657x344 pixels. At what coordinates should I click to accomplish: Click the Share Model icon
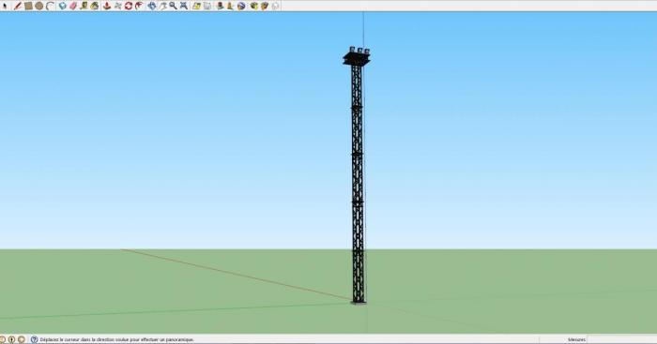point(265,6)
